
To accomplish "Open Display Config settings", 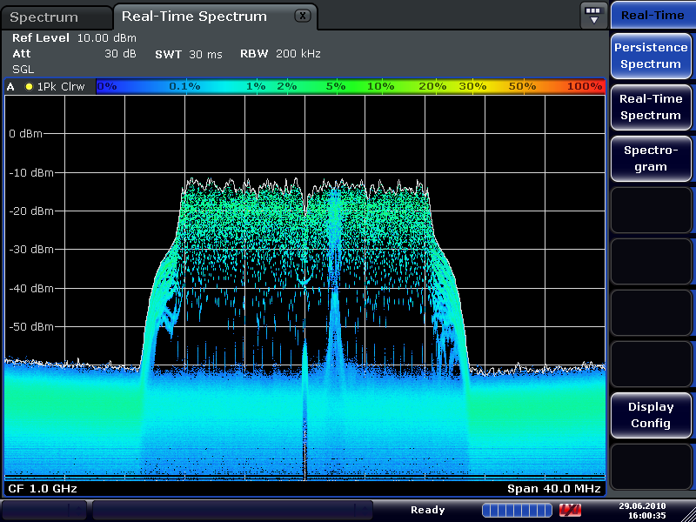I will pyautogui.click(x=650, y=415).
